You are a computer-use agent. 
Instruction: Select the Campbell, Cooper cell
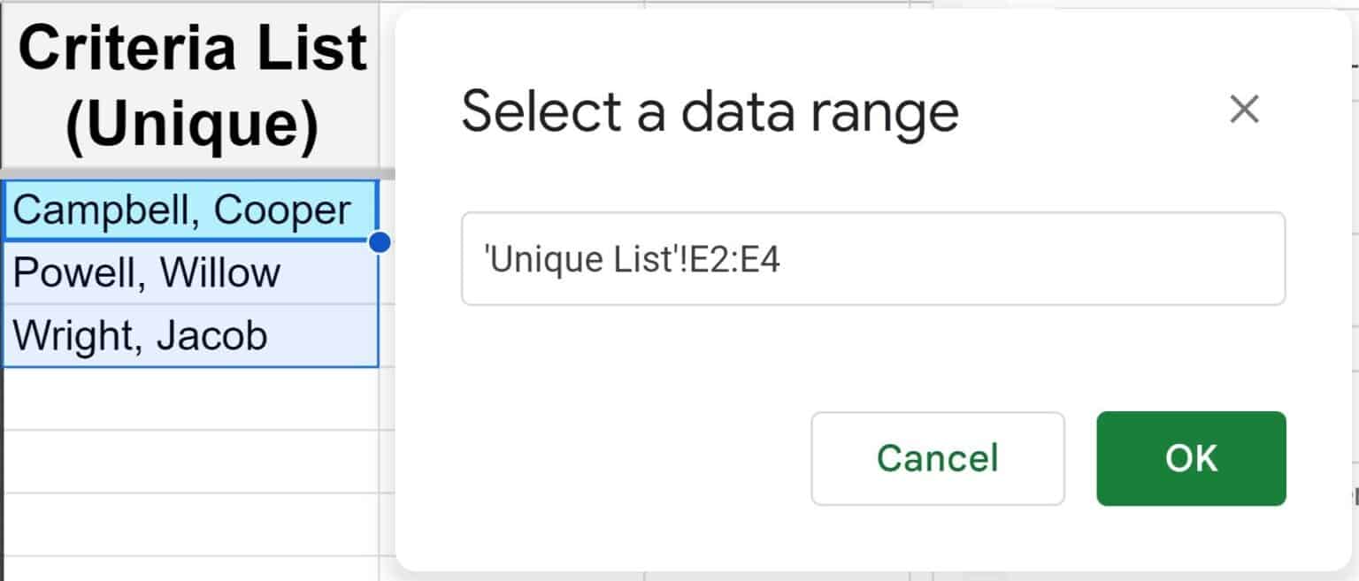(191, 210)
